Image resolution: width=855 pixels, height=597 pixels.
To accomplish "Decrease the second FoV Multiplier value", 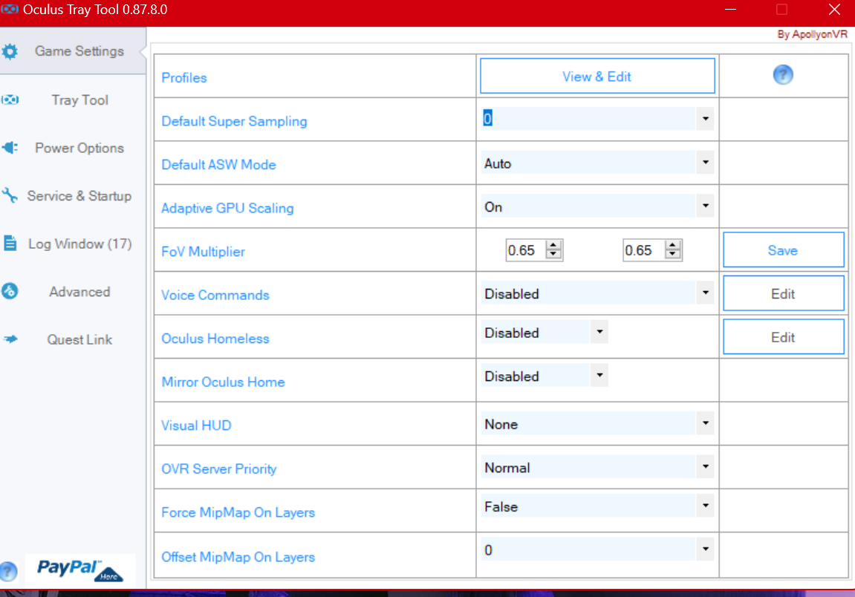I will [673, 255].
